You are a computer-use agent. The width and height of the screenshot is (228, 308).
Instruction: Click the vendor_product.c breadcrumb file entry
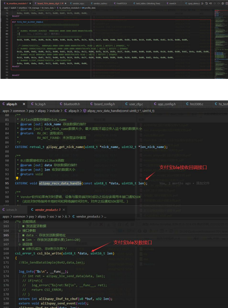(89, 216)
